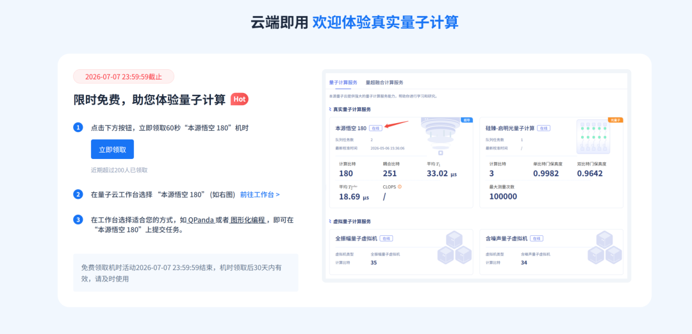Open the 硅臻-启明光量子计算 card title

pos(510,128)
